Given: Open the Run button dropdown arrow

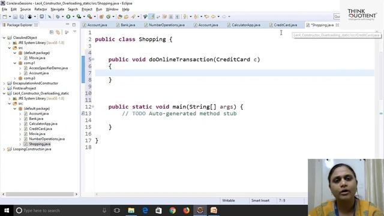Looking at the screenshot, I should point(73,17).
